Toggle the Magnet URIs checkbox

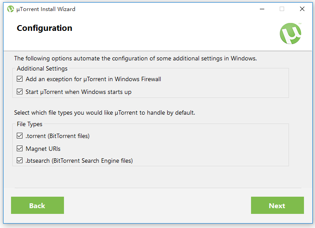20,149
